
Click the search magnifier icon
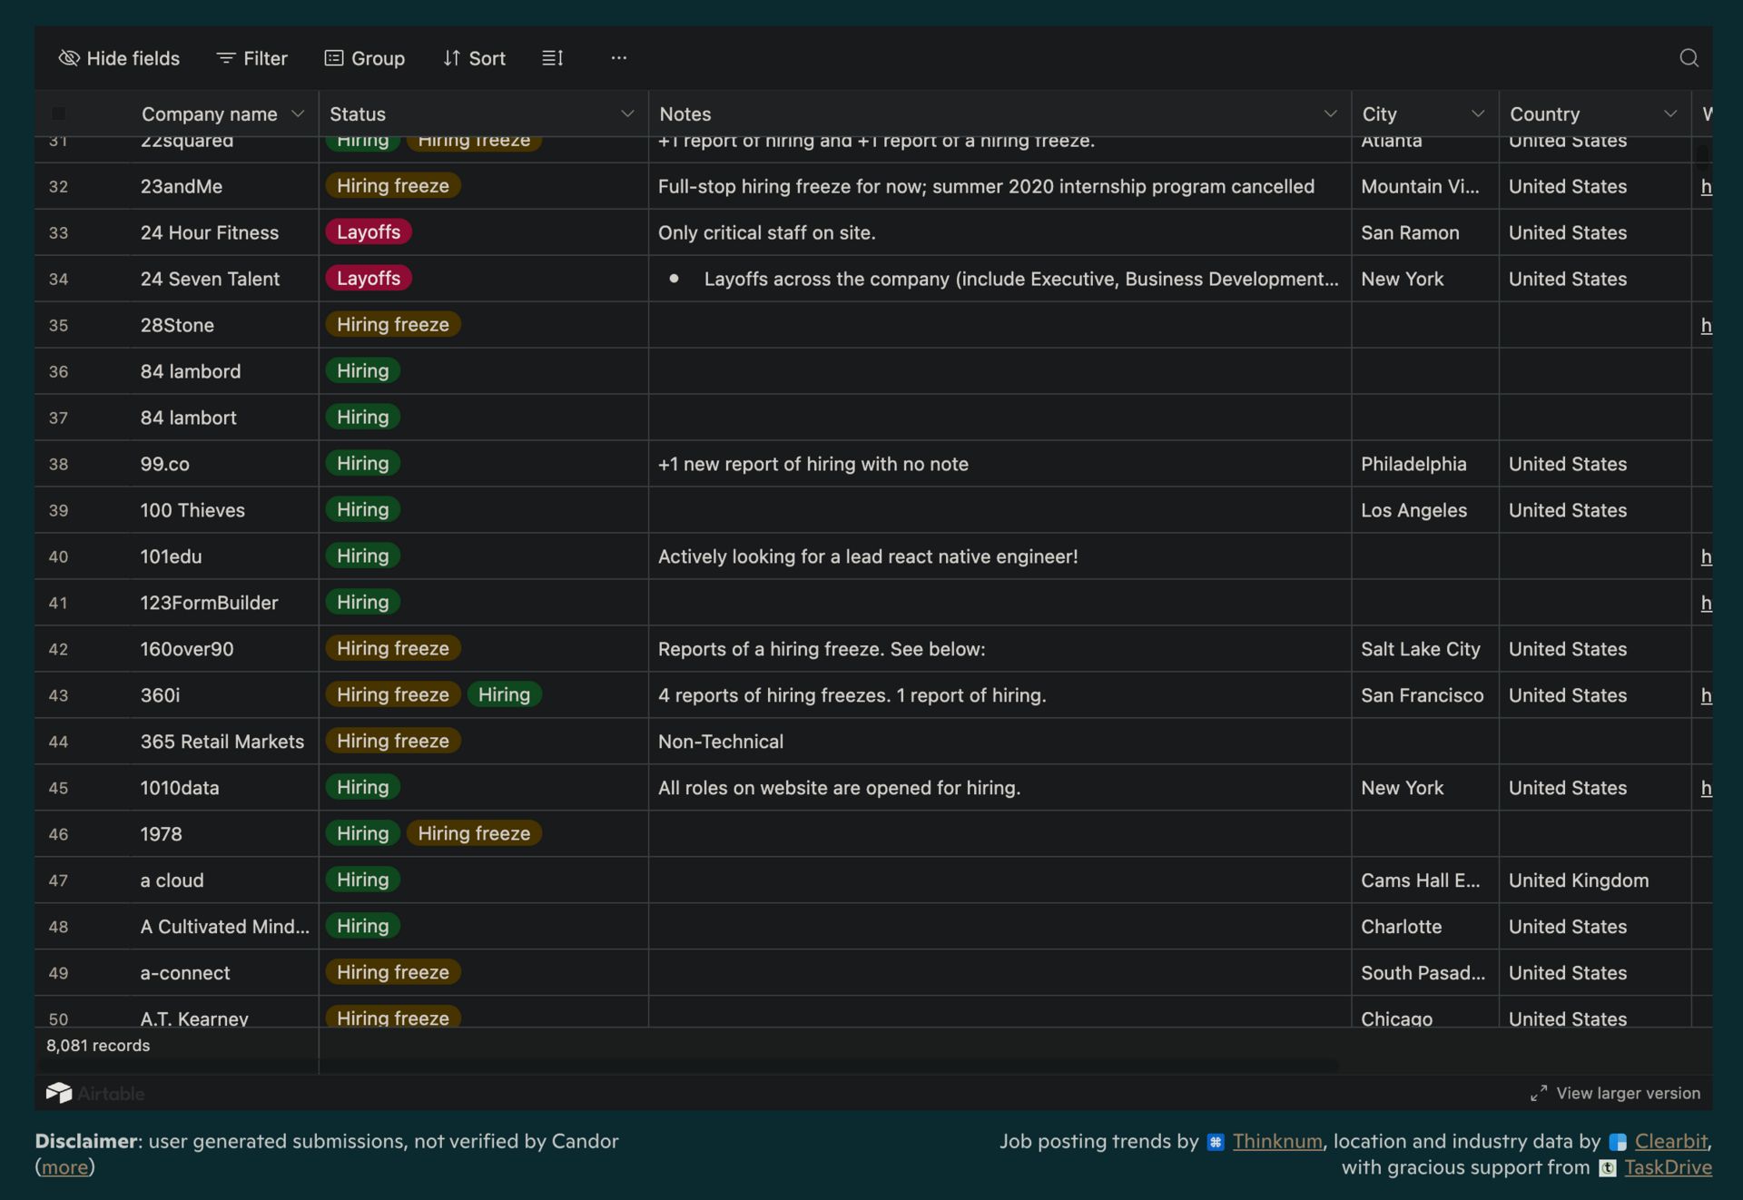(1689, 58)
